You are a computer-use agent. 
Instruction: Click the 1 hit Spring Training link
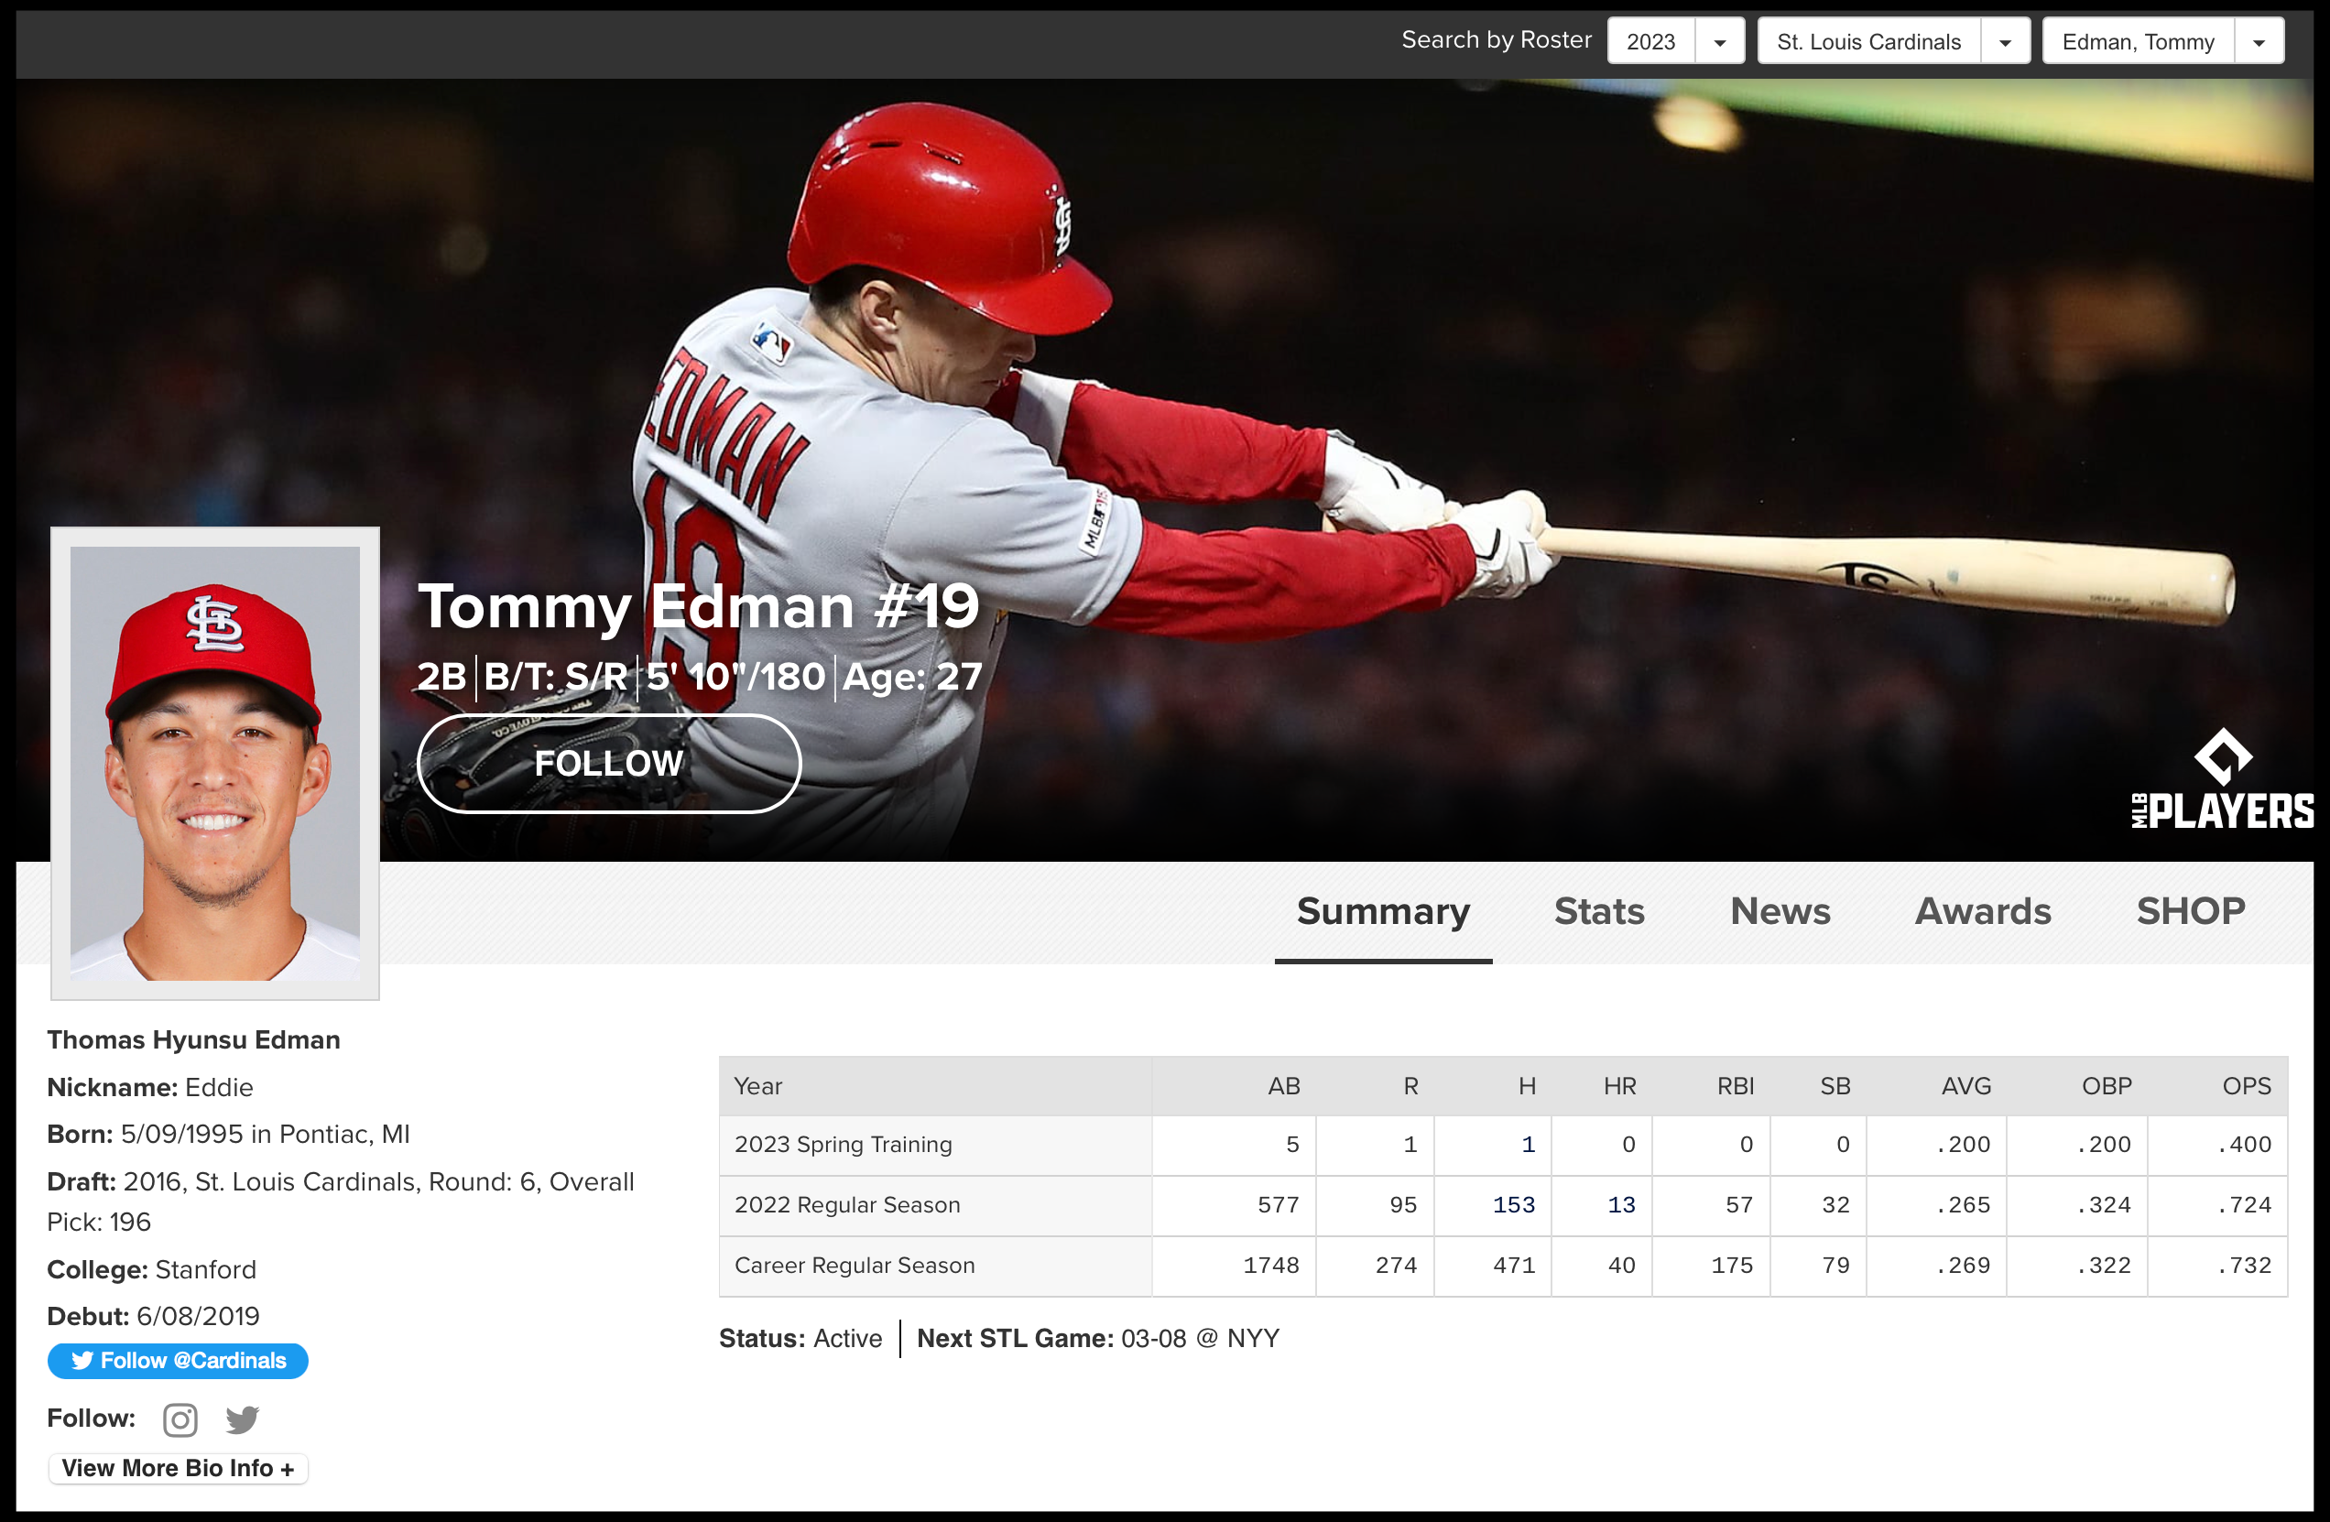click(1527, 1144)
